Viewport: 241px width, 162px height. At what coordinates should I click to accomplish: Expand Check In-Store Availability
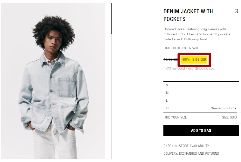pyautogui.click(x=186, y=146)
